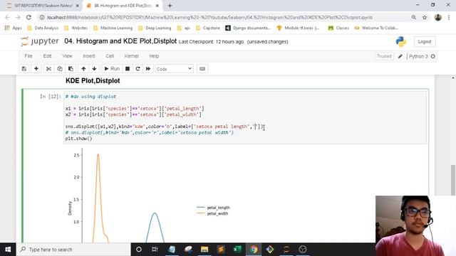Open Windows Start menu
Image resolution: width=456 pixels, height=256 pixels.
point(8,250)
